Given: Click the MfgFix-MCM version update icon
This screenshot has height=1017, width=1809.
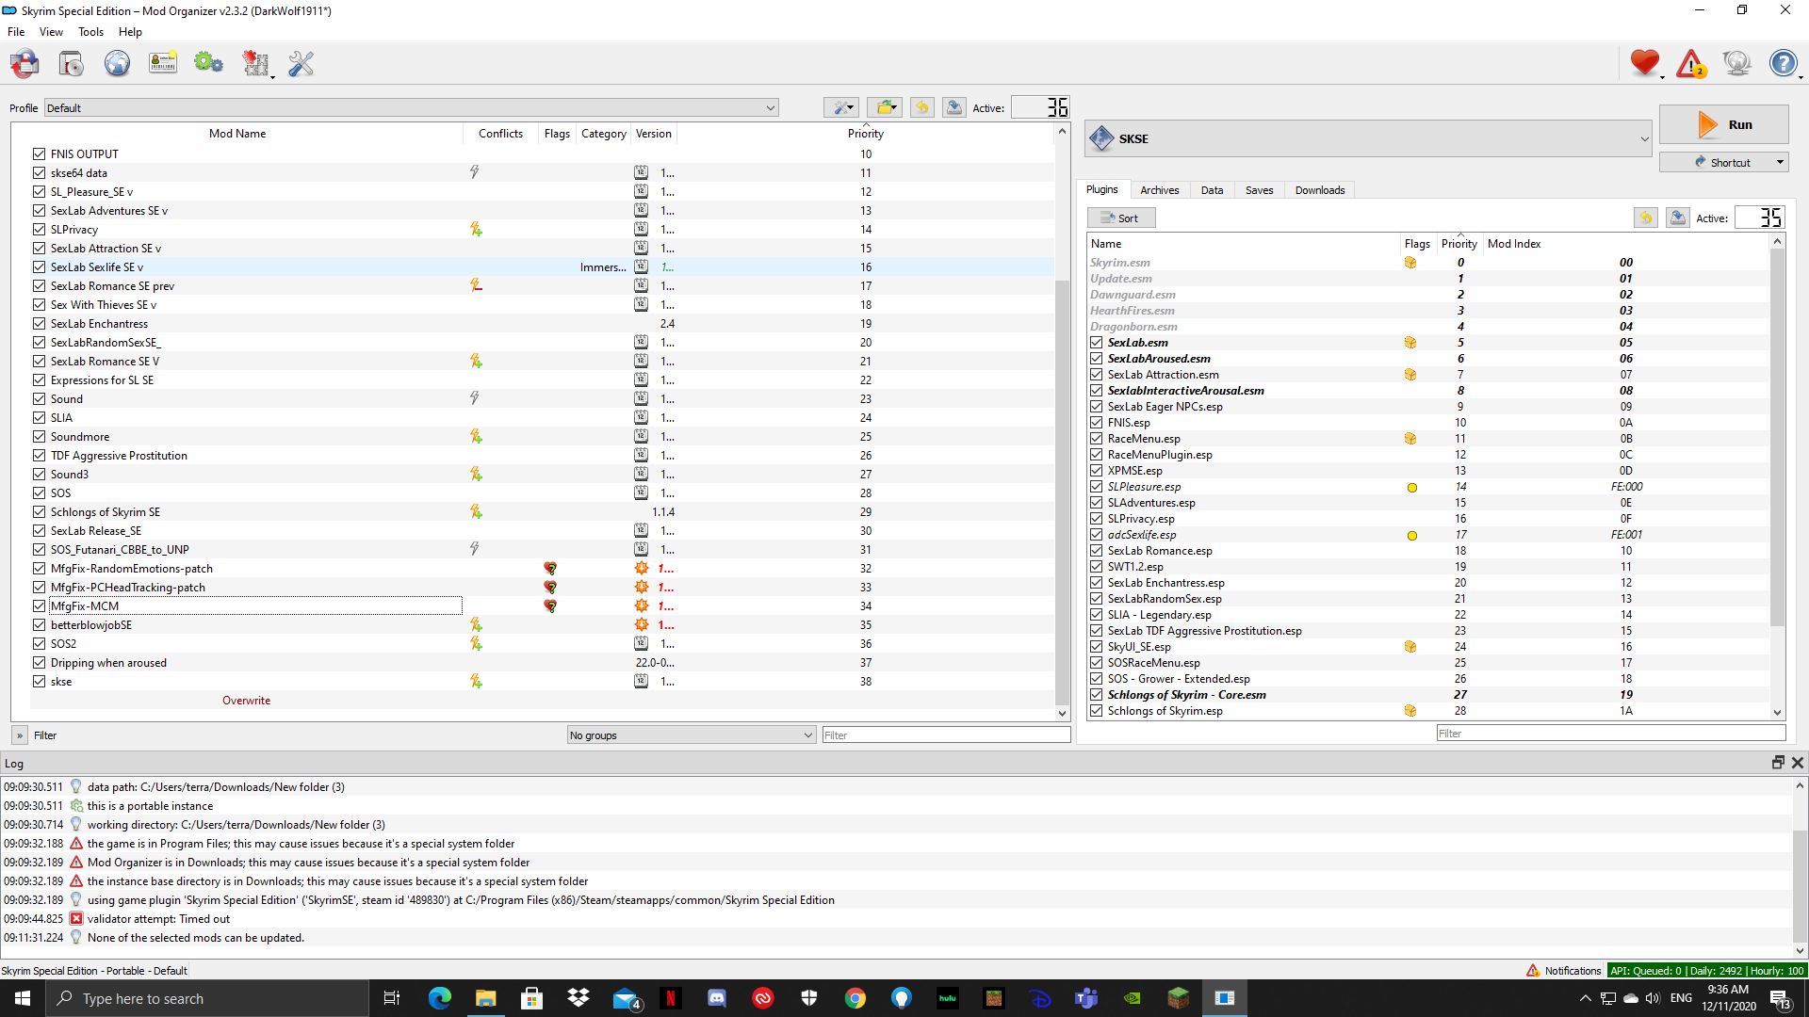Looking at the screenshot, I should click(642, 606).
